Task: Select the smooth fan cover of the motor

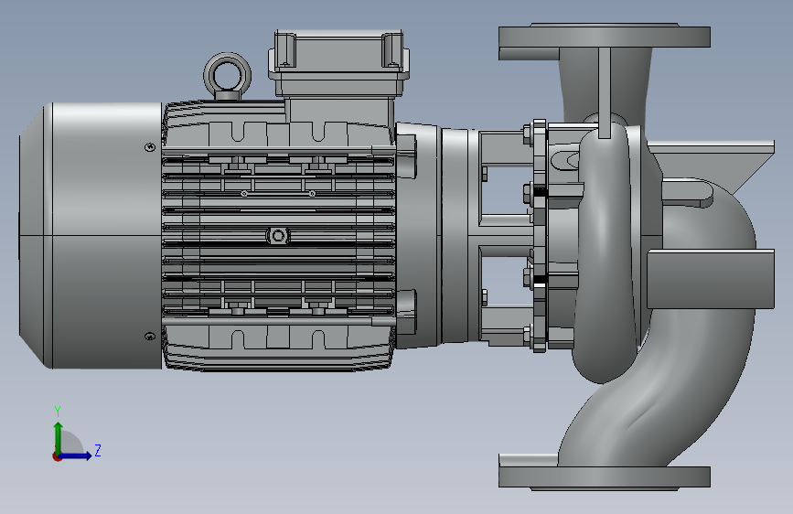Action: click(x=91, y=236)
